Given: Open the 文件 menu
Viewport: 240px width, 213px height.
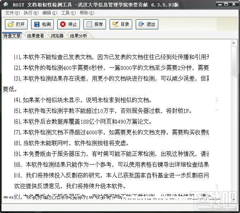Looking at the screenshot, I should click(13, 13).
